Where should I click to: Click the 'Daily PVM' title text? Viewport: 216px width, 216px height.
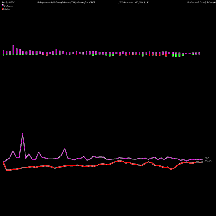tap(8, 3)
